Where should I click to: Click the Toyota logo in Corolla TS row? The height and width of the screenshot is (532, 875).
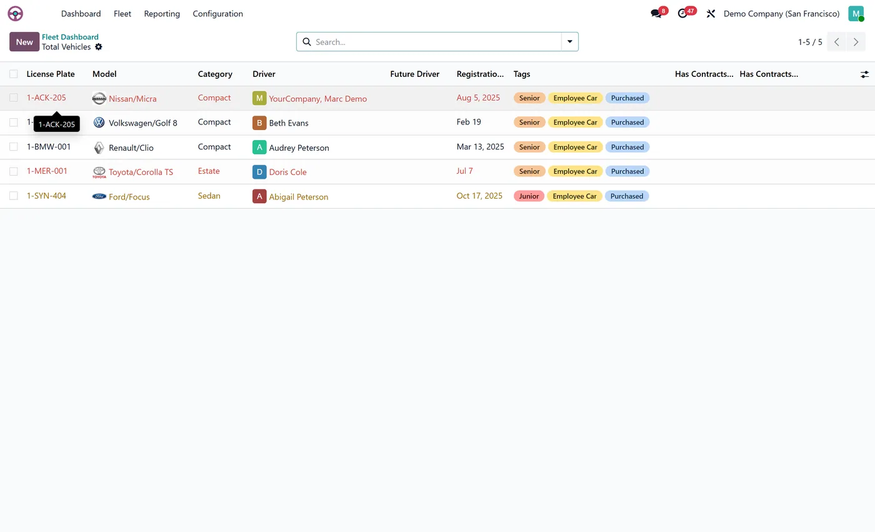[x=99, y=172]
